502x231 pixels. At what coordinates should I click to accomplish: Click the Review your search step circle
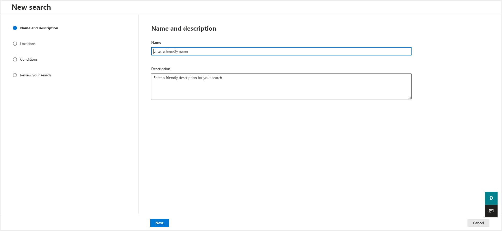(x=15, y=75)
